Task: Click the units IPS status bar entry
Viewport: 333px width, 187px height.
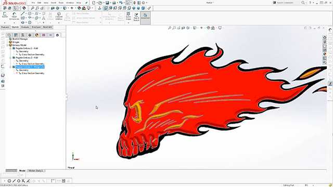Action: (306, 185)
